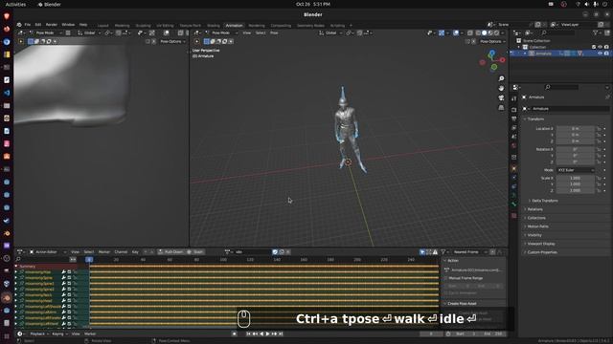Open the Key menu in Action Editor
Viewport: 613px width, 344px height.
point(135,252)
